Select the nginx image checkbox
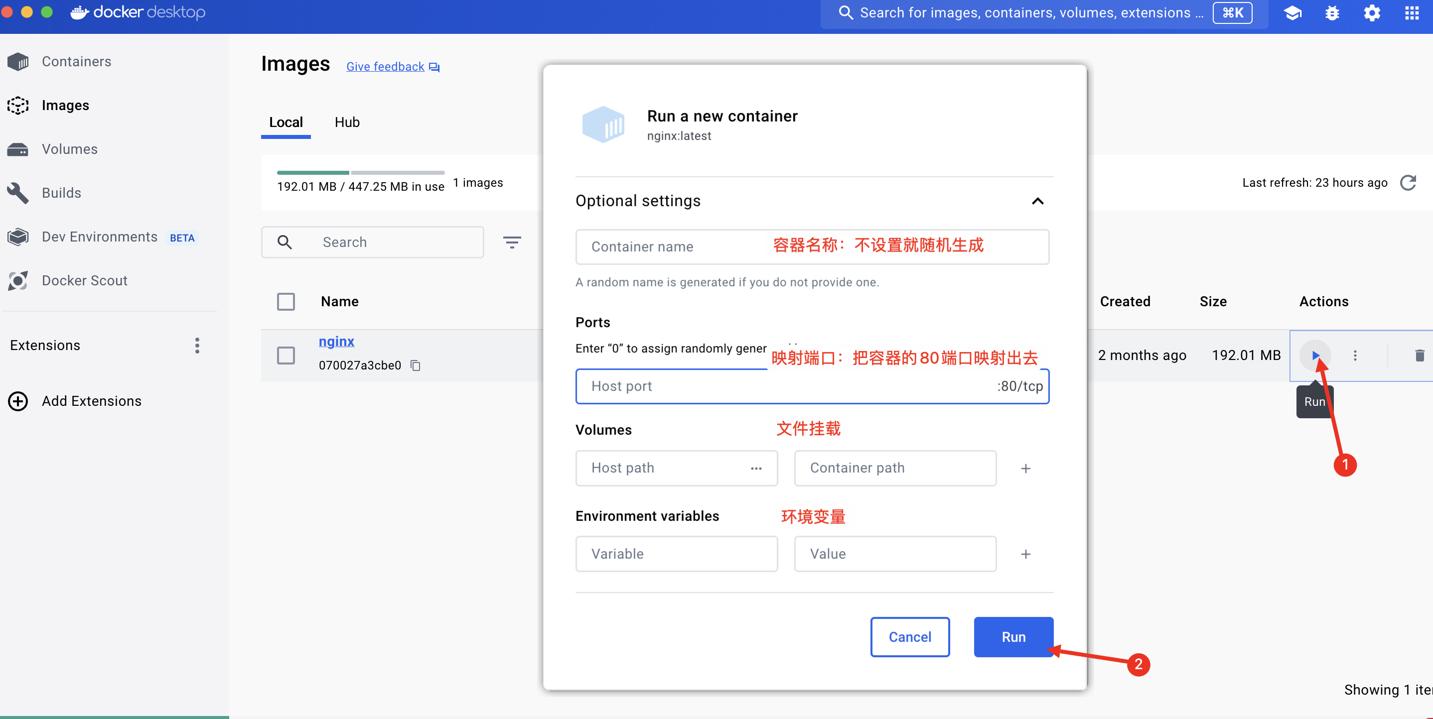This screenshot has width=1433, height=719. coord(286,356)
